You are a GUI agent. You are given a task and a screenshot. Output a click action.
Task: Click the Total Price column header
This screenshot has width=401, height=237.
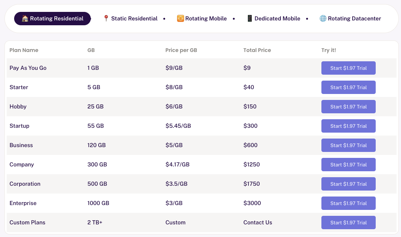coord(257,50)
